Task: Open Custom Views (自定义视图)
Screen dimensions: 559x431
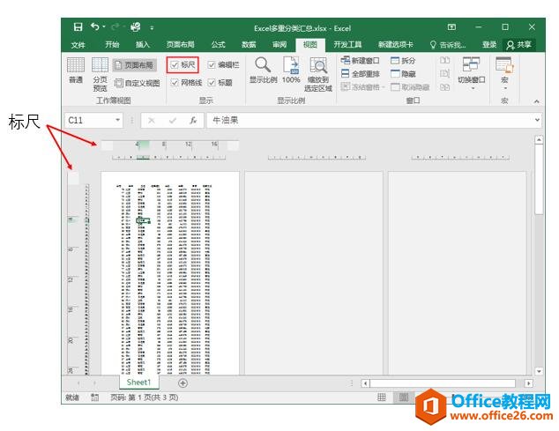Action: pyautogui.click(x=137, y=83)
